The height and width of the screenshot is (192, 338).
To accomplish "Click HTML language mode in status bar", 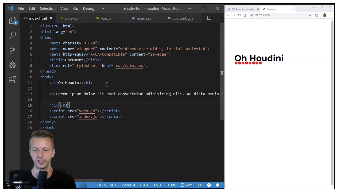I will pyautogui.click(x=171, y=185).
